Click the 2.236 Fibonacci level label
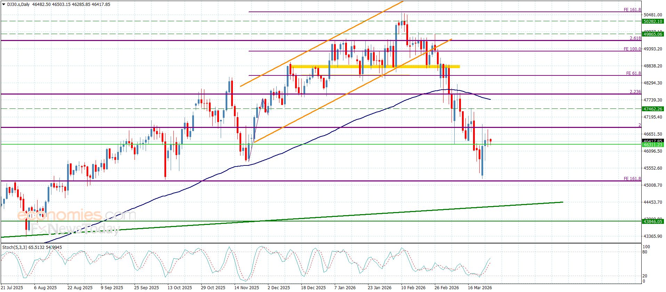 (635, 92)
